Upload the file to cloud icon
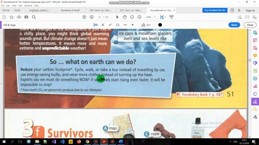Screen dimensions: 259x145 coord(19,17)
